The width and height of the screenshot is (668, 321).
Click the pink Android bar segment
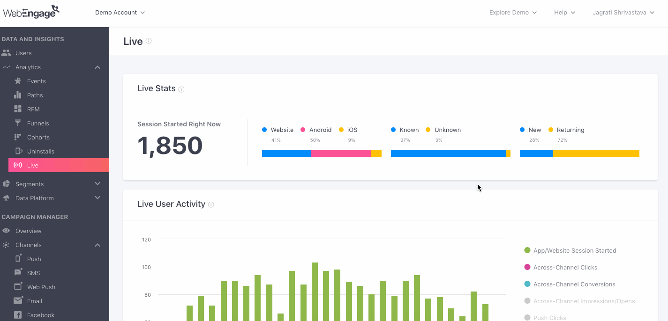coord(341,153)
